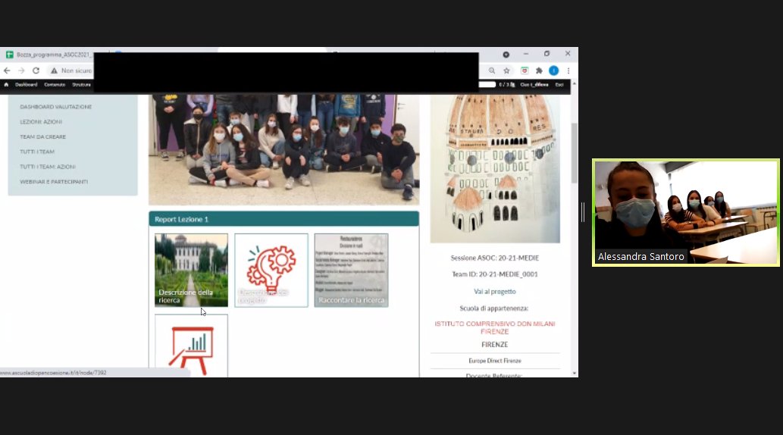This screenshot has width=783, height=435.
Task: Click the divider handle beside the shared screen
Action: 583,212
